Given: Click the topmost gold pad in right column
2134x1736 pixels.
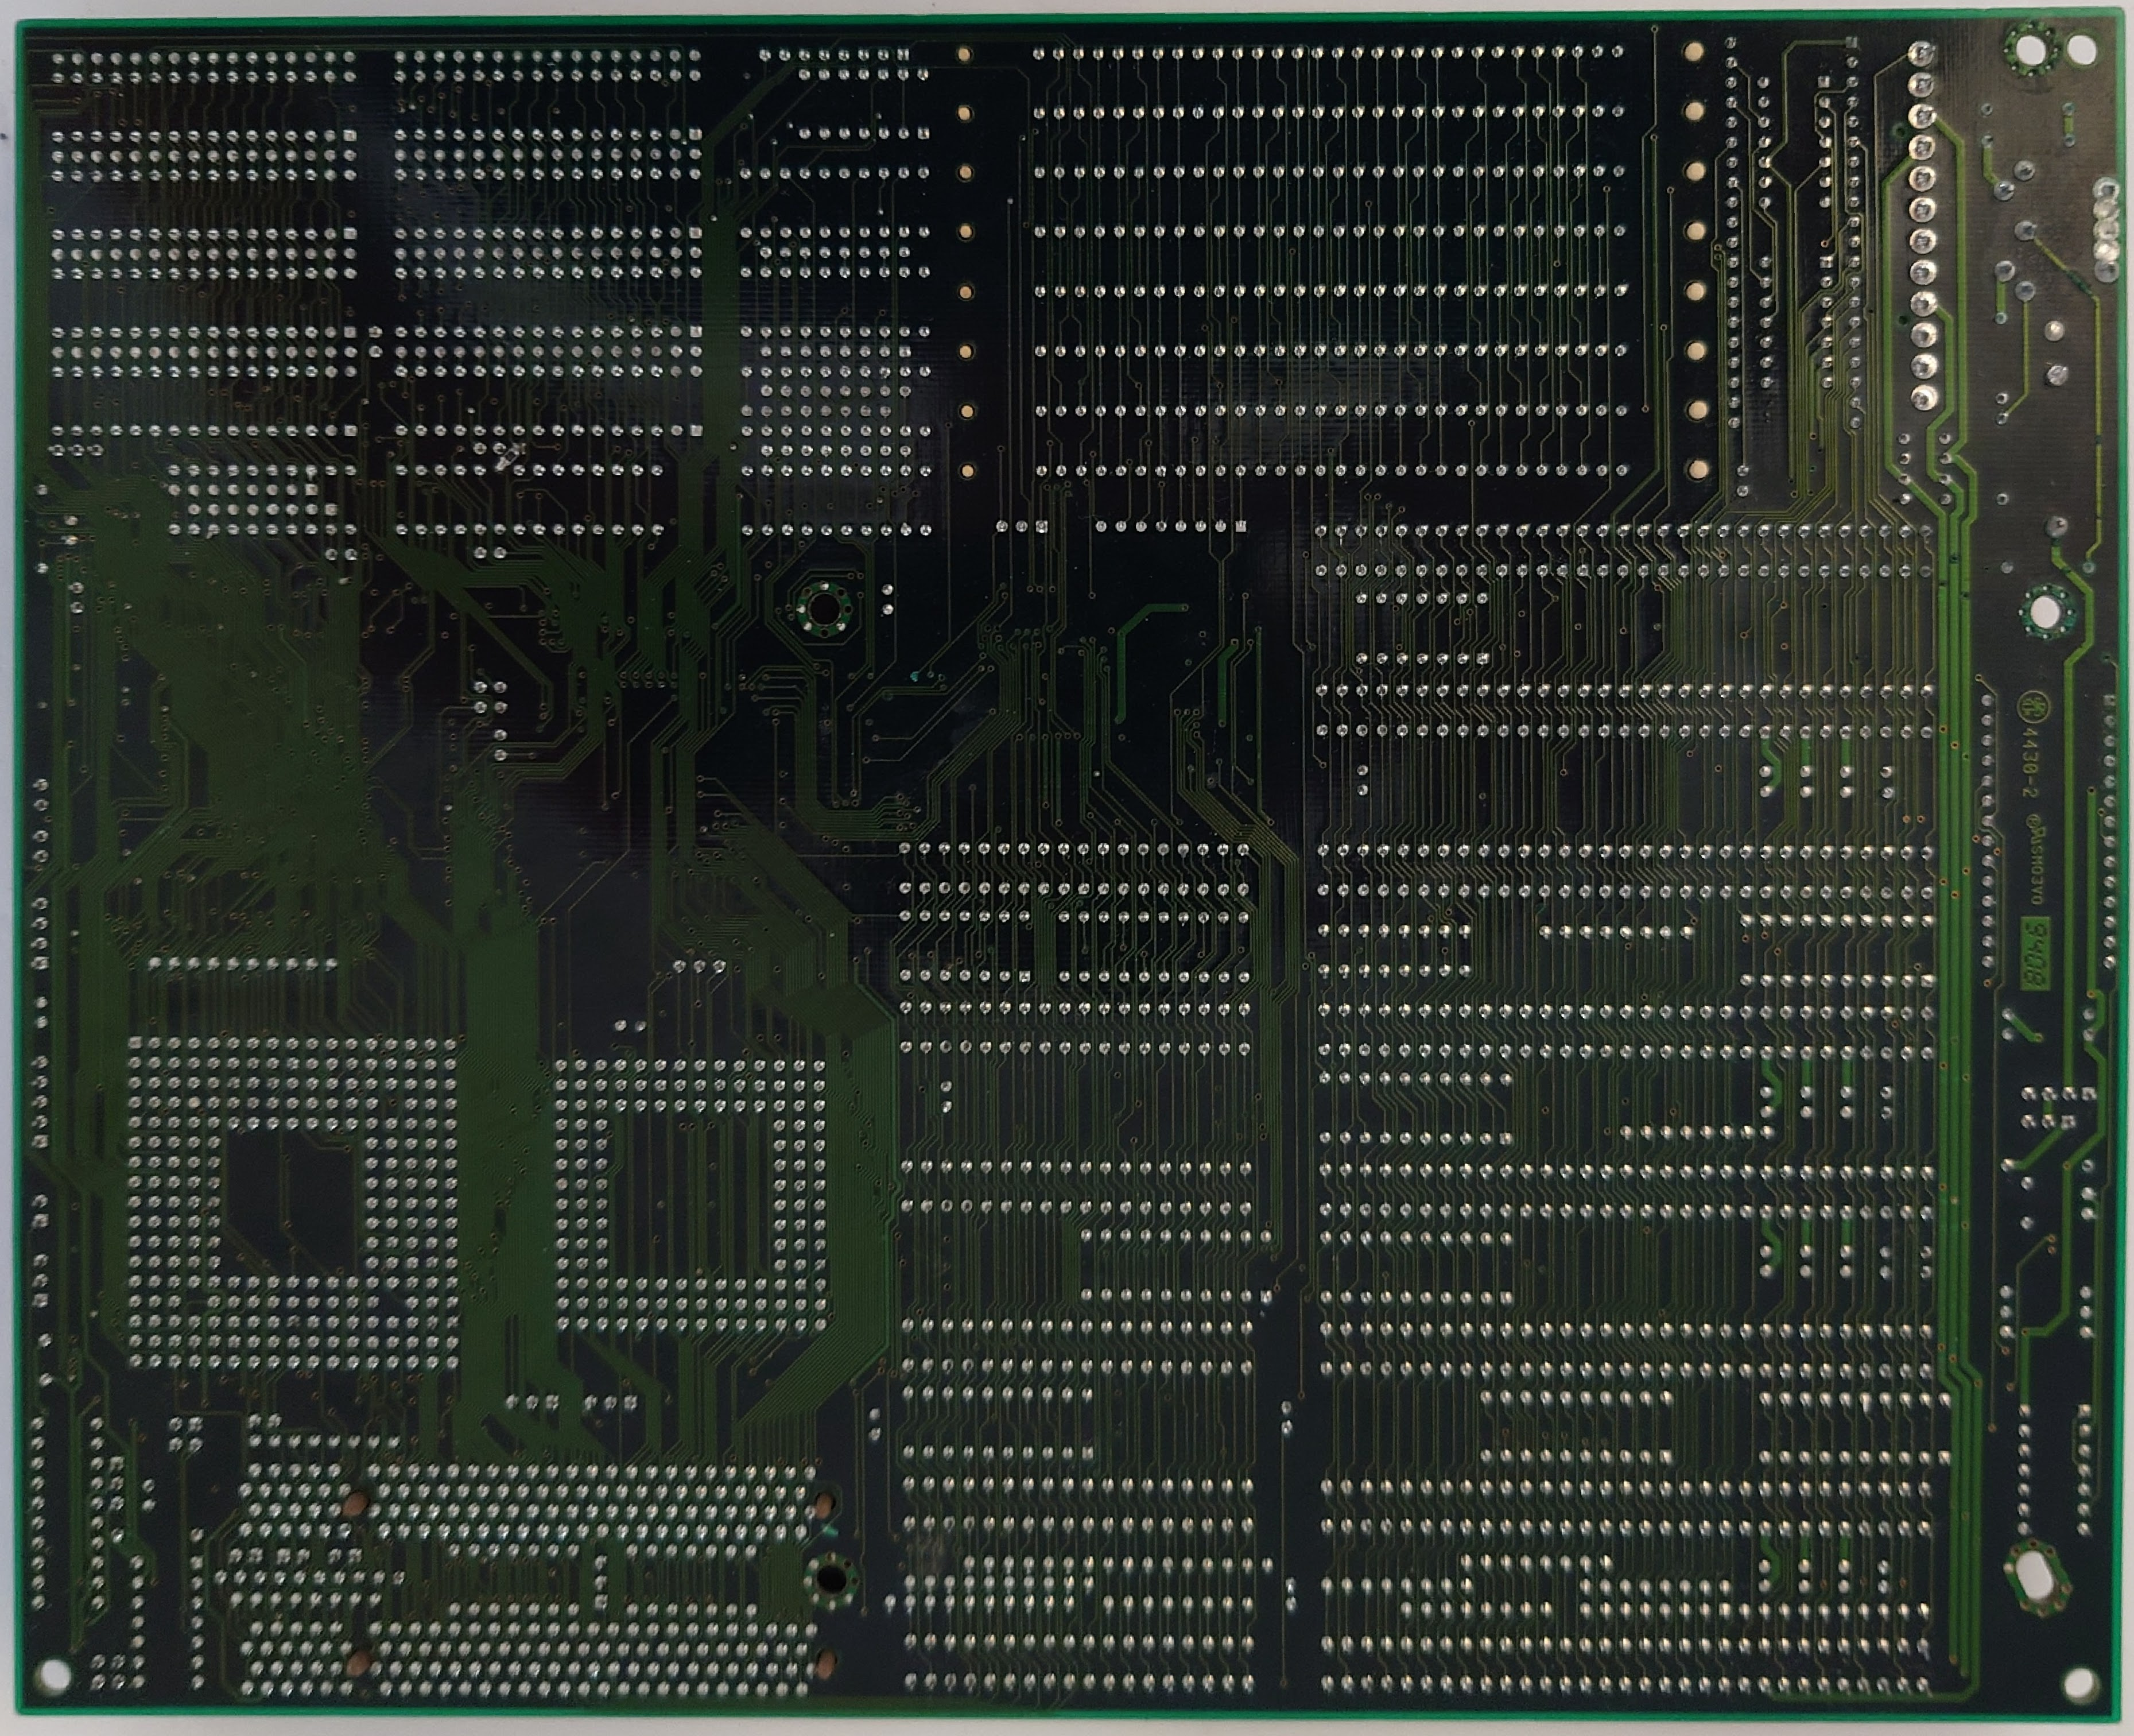Looking at the screenshot, I should [1693, 51].
